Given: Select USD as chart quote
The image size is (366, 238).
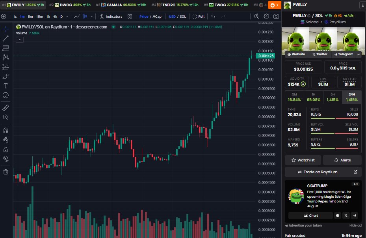Looking at the screenshot, I should 172,16.
